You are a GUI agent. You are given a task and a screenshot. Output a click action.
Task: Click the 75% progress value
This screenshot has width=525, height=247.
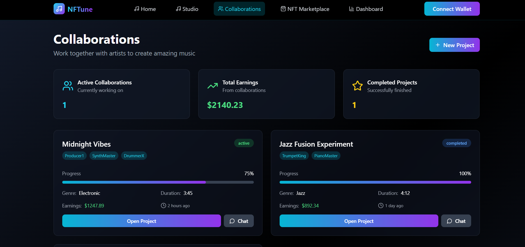[x=249, y=174]
